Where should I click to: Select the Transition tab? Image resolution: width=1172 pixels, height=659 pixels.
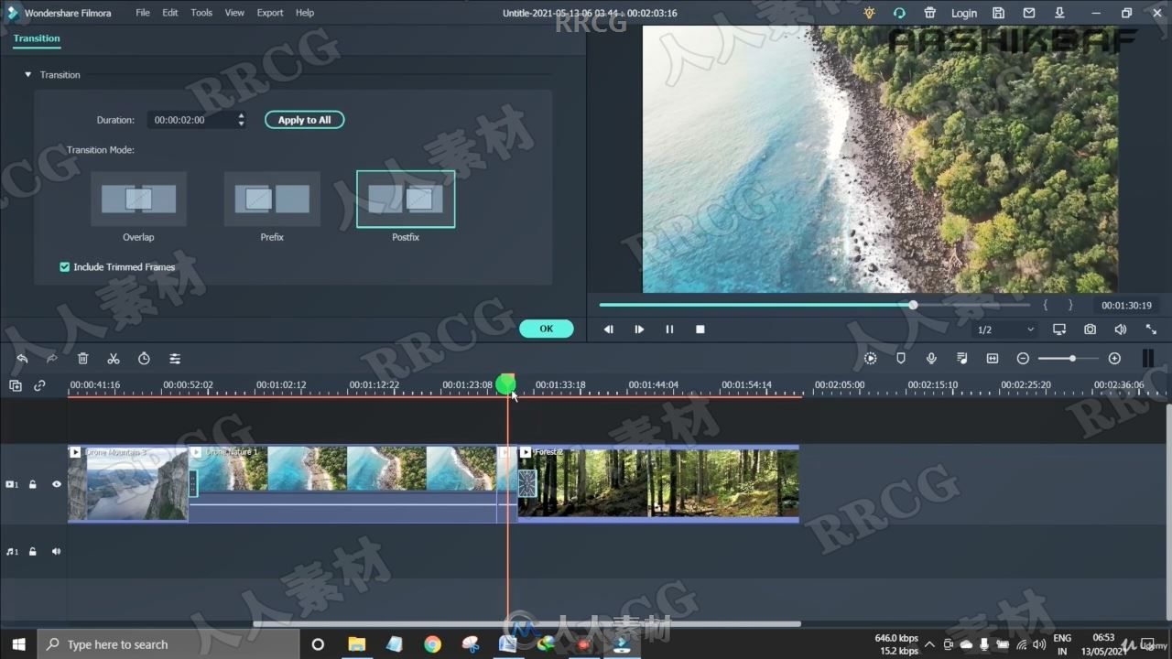click(37, 38)
